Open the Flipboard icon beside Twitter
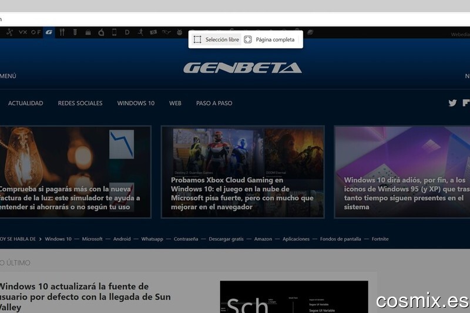The width and height of the screenshot is (470, 313). (466, 103)
